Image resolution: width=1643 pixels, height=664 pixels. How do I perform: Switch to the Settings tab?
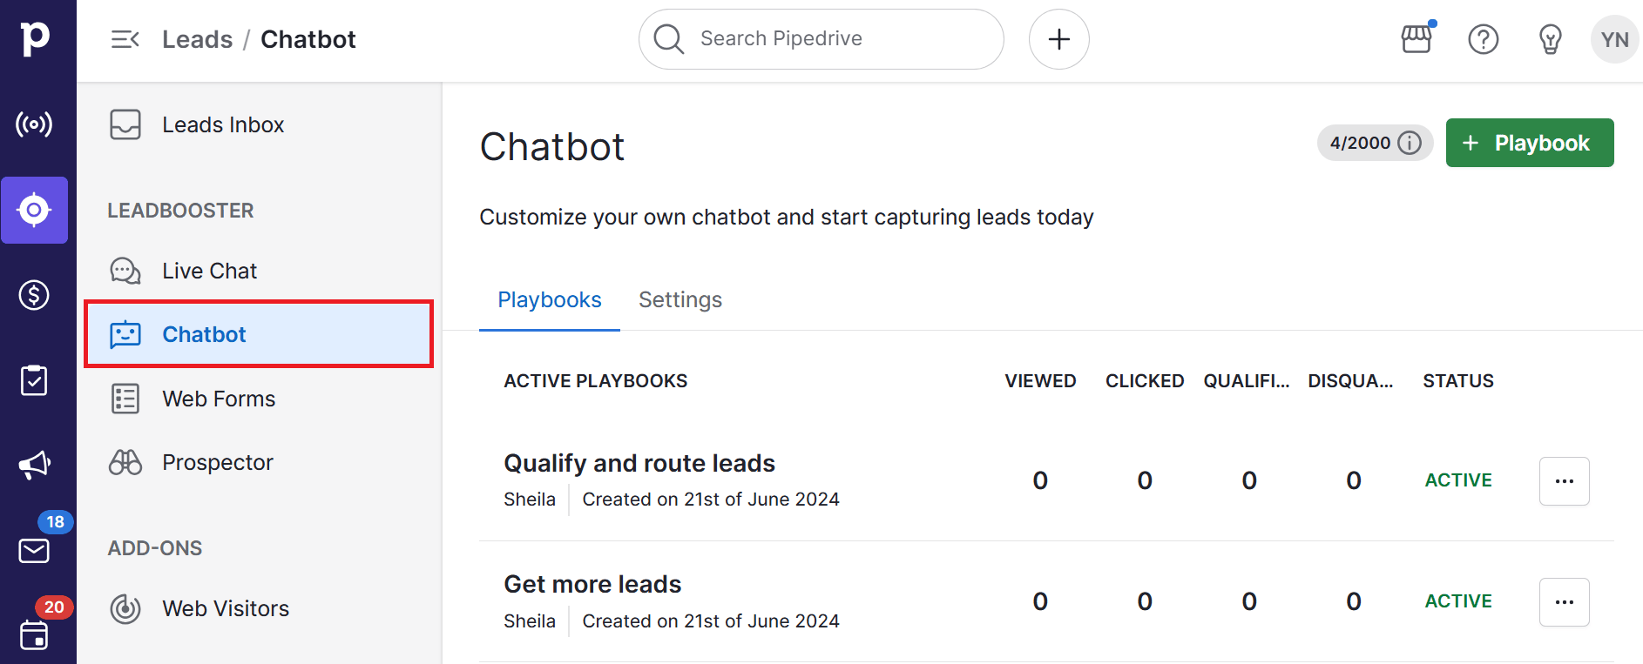[680, 300]
